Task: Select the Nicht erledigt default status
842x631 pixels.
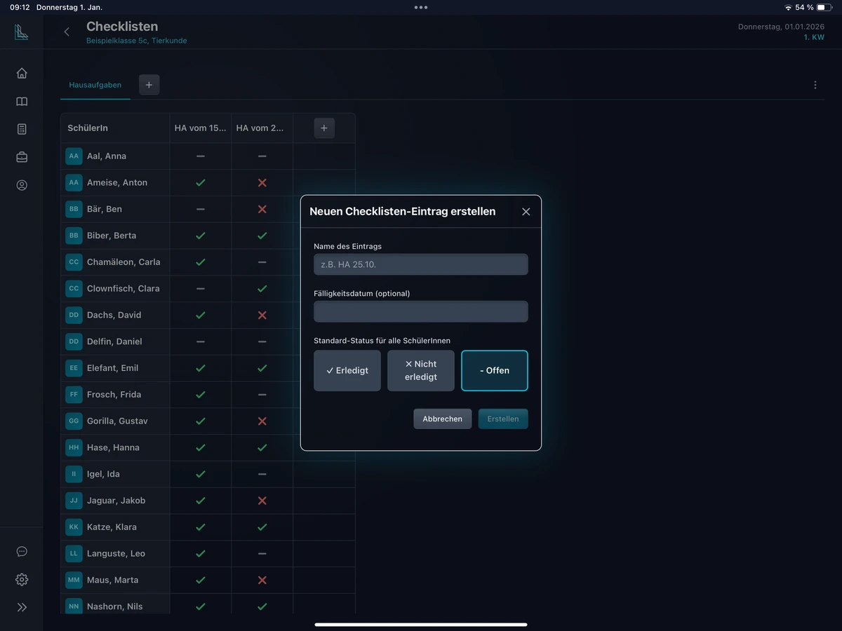Action: [x=421, y=370]
